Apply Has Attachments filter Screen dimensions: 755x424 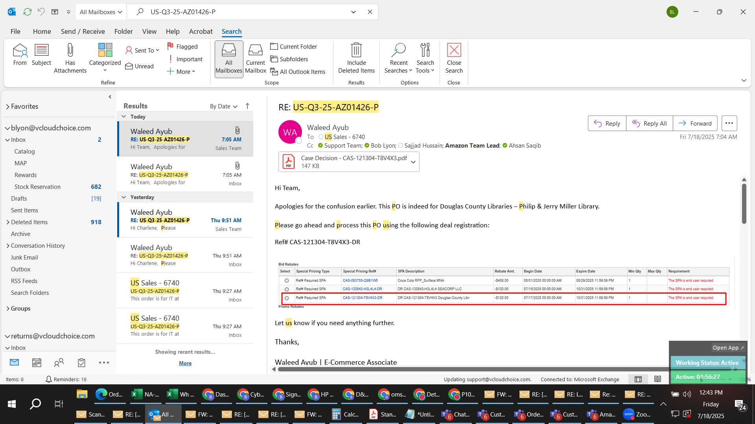click(x=70, y=59)
